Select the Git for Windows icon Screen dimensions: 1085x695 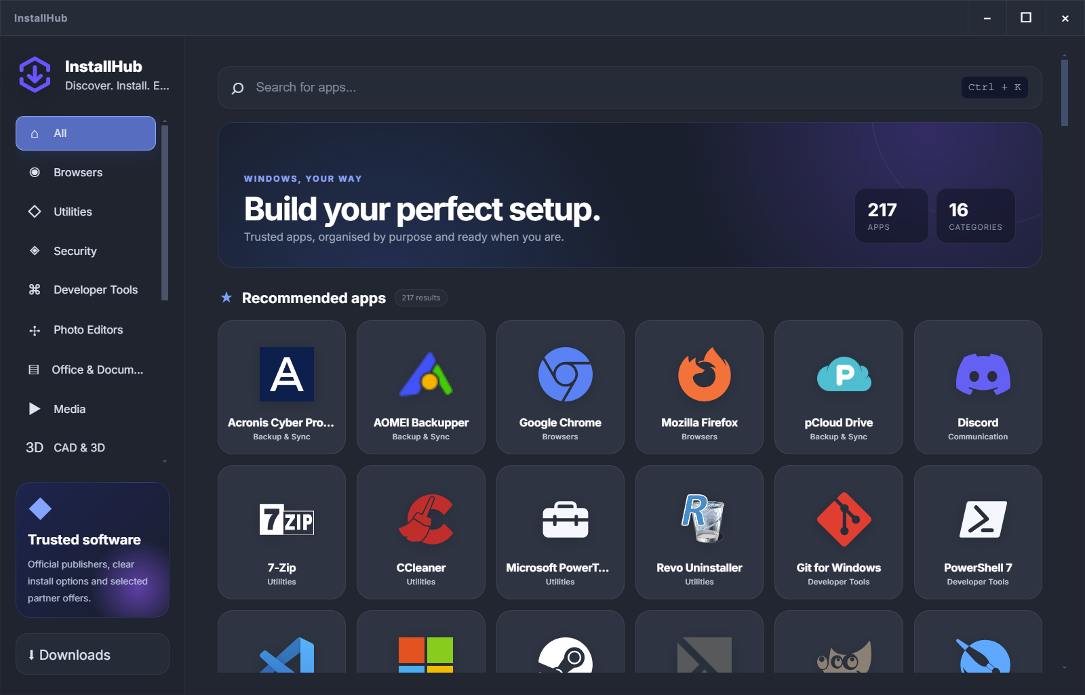844,519
